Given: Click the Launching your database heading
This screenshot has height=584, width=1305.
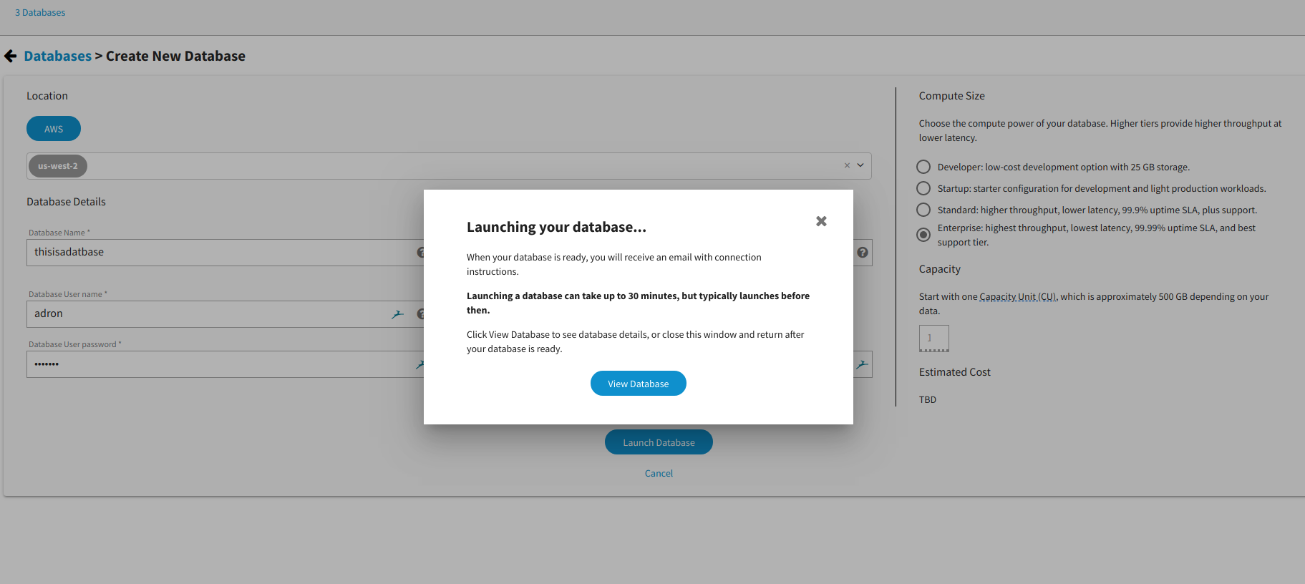Looking at the screenshot, I should tap(556, 227).
